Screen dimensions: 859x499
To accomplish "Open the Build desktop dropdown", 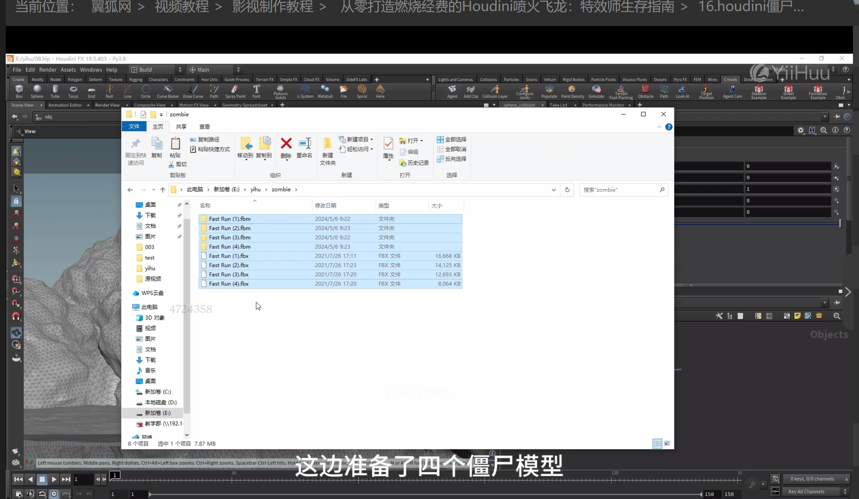I will [x=157, y=70].
